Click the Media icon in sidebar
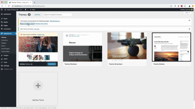The height and width of the screenshot is (109, 195). 2,22
